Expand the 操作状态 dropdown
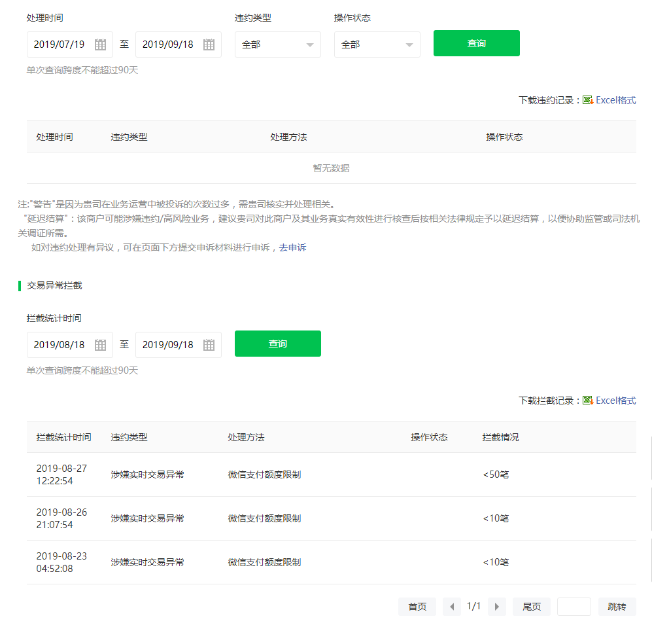Image resolution: width=652 pixels, height=625 pixels. tap(377, 45)
